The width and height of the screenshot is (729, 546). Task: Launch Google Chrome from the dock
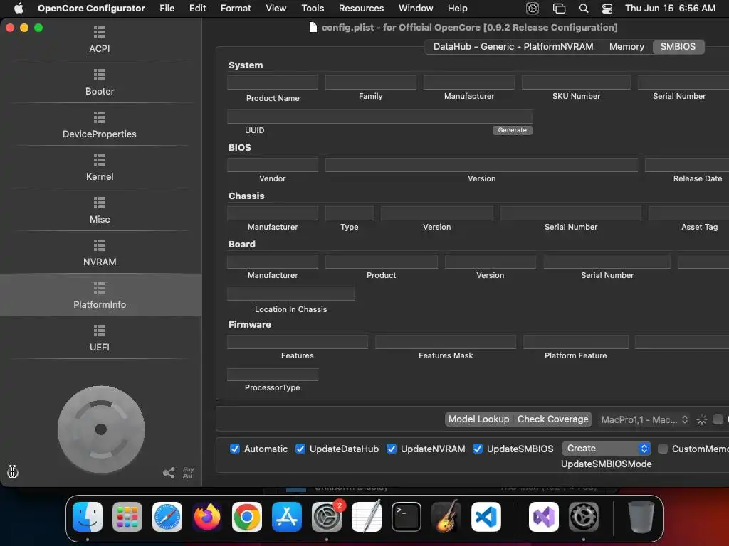coord(247,517)
